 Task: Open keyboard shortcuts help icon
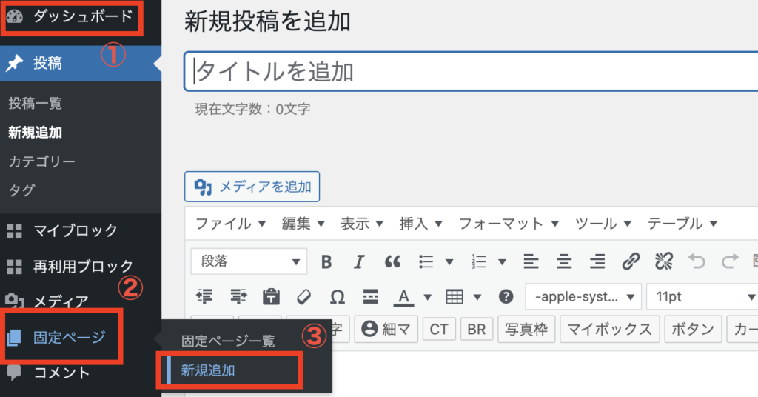point(506,297)
